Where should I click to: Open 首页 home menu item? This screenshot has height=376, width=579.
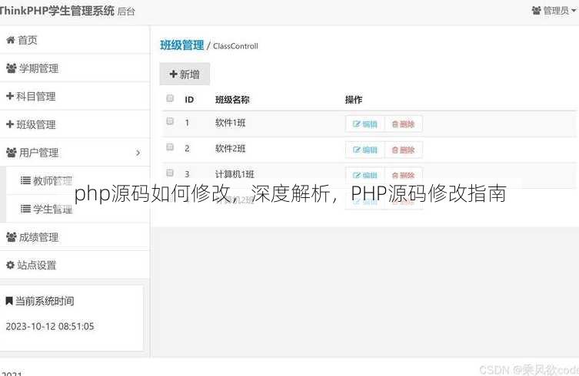coord(75,40)
